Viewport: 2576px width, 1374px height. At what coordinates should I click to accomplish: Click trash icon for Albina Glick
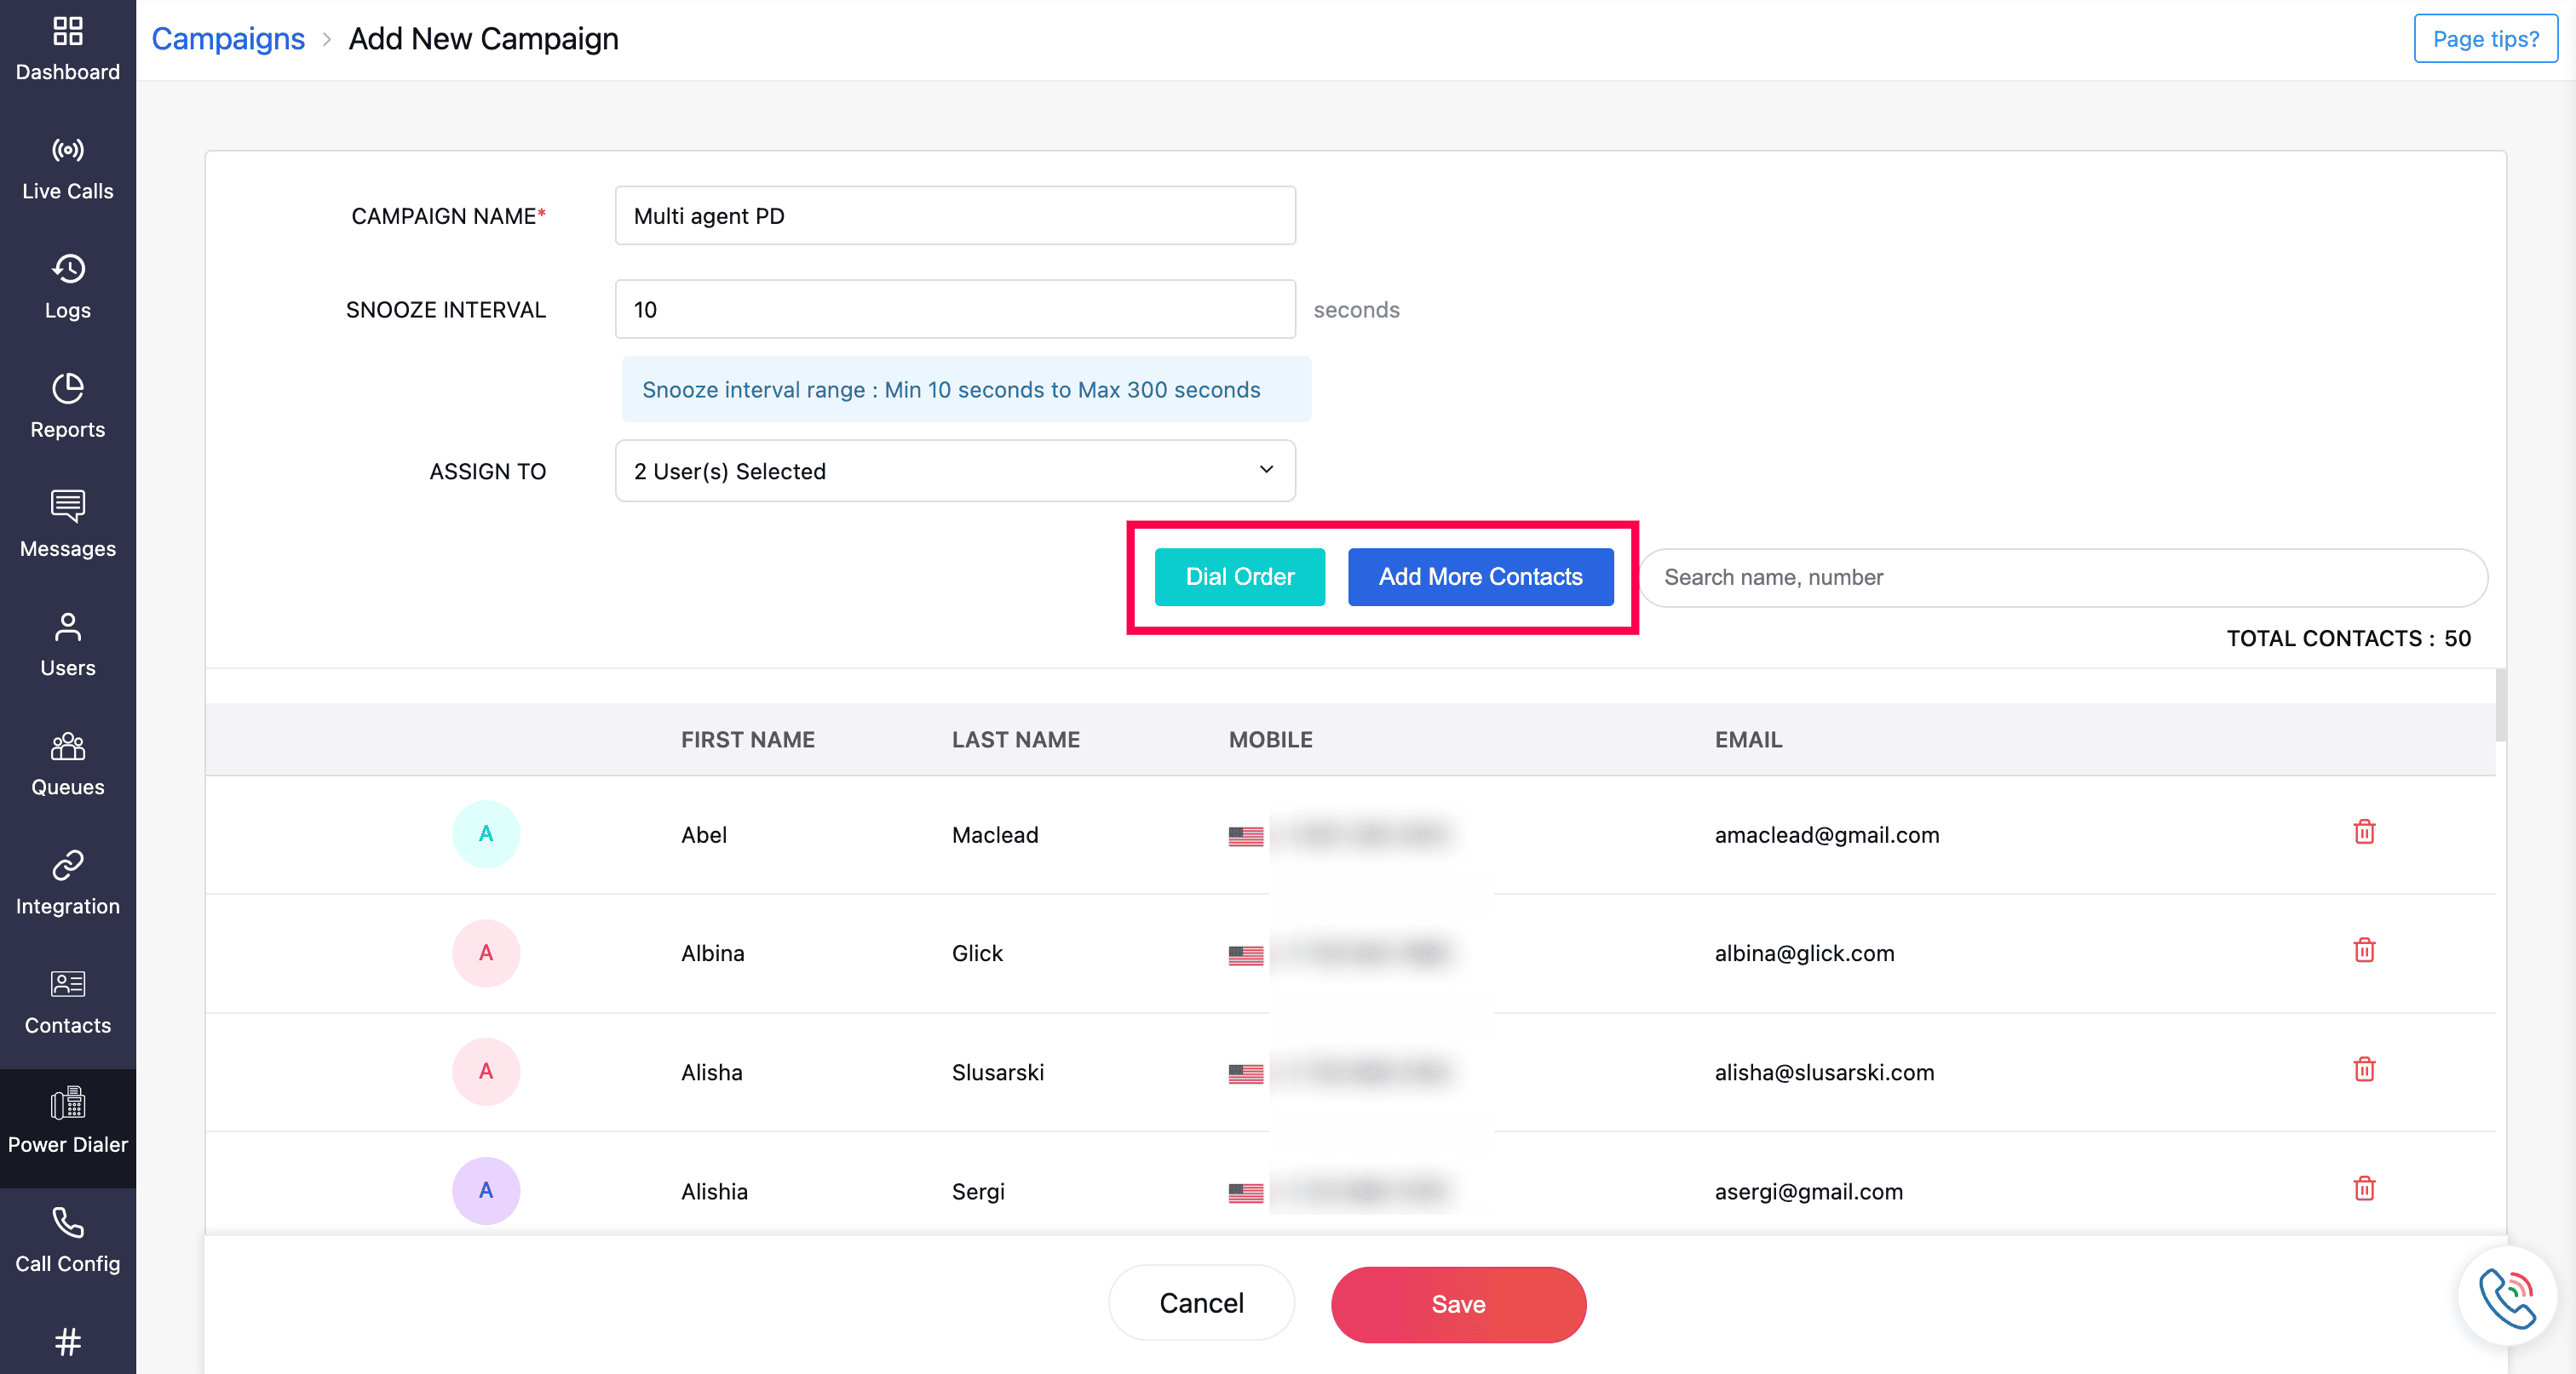2363,950
